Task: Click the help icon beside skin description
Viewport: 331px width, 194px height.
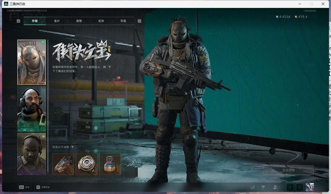Action: (x=110, y=67)
